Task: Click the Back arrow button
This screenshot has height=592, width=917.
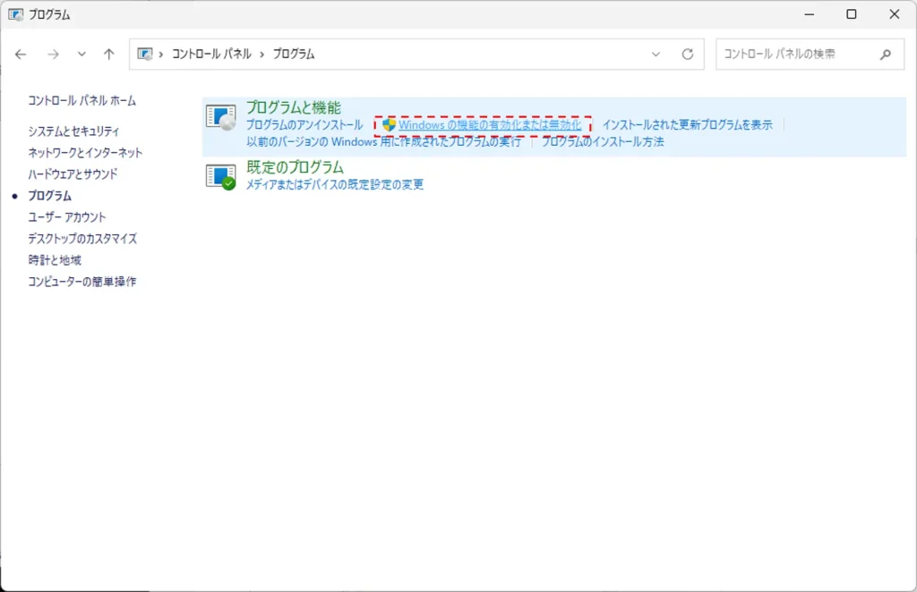Action: click(21, 54)
